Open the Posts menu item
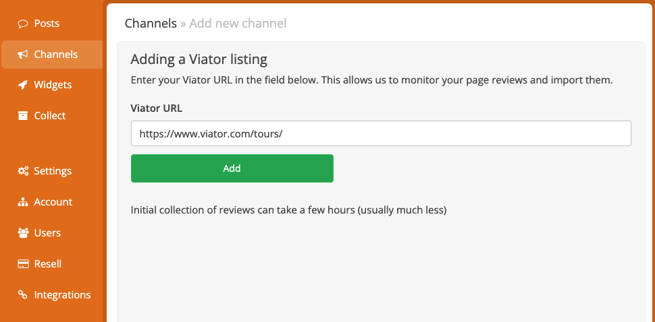Viewport: 655px width, 322px height. 47,24
